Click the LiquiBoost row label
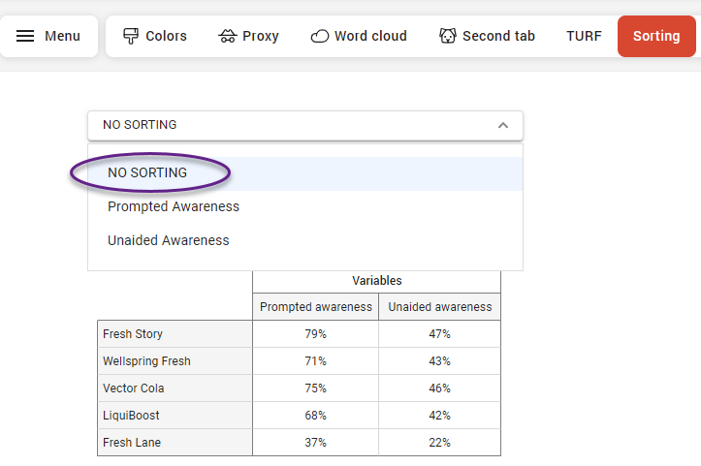 (x=131, y=416)
